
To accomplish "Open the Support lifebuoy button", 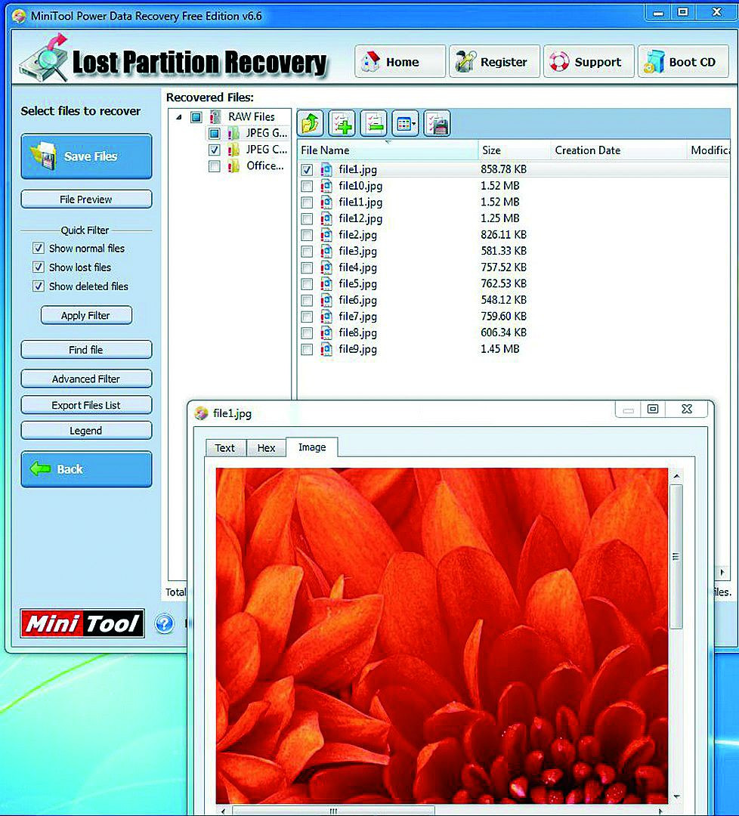I will (589, 62).
